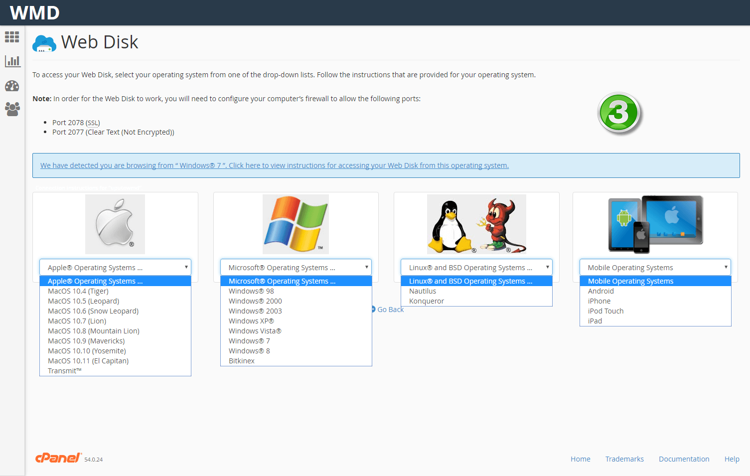Open the home grid icon in sidebar
750x476 pixels.
coord(12,37)
